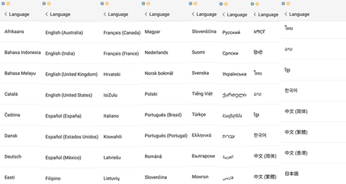Choose English (United Kingdom)
Image resolution: width=346 pixels, height=184 pixels.
(x=71, y=74)
